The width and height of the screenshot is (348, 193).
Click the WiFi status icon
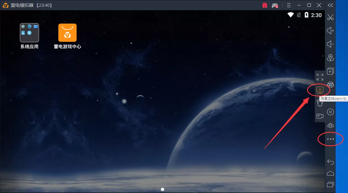pos(291,15)
